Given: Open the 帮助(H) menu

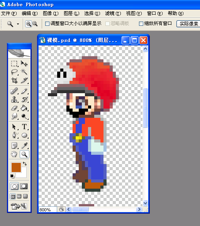Looking at the screenshot, I should pyautogui.click(x=176, y=13).
